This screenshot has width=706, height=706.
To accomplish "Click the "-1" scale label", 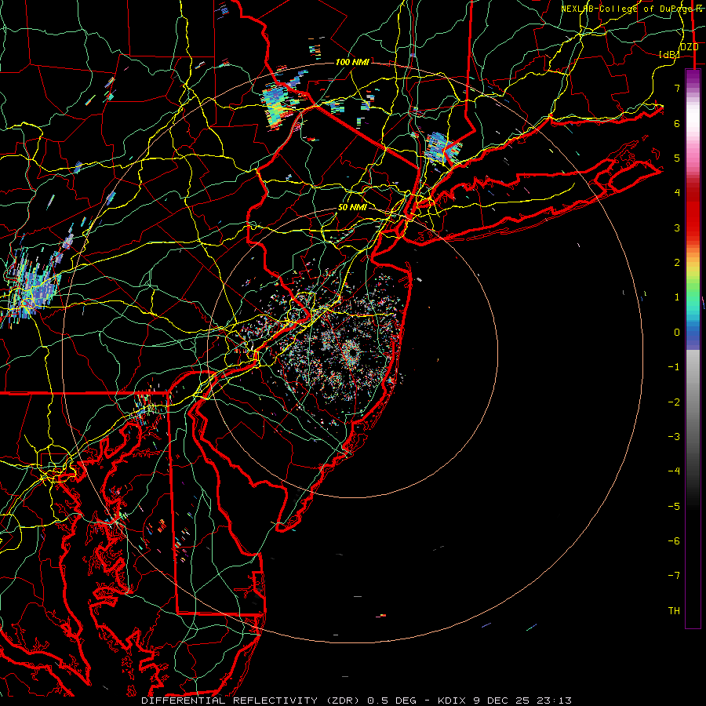I will click(674, 367).
